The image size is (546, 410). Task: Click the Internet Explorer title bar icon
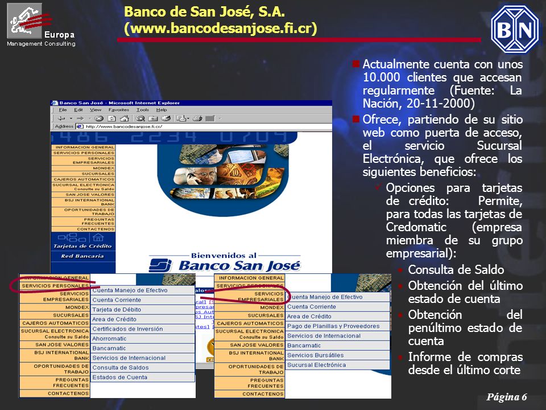tap(55, 103)
